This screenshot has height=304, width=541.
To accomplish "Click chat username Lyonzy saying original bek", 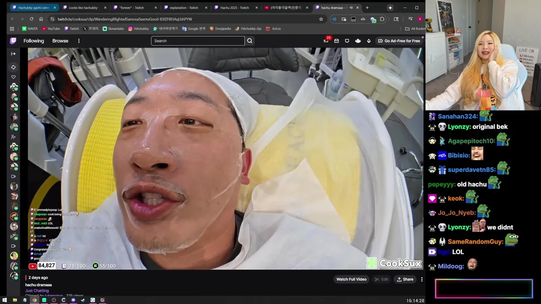I will pyautogui.click(x=459, y=127).
